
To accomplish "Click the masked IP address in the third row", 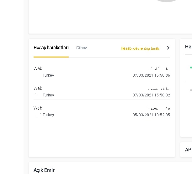I will click(158, 108).
